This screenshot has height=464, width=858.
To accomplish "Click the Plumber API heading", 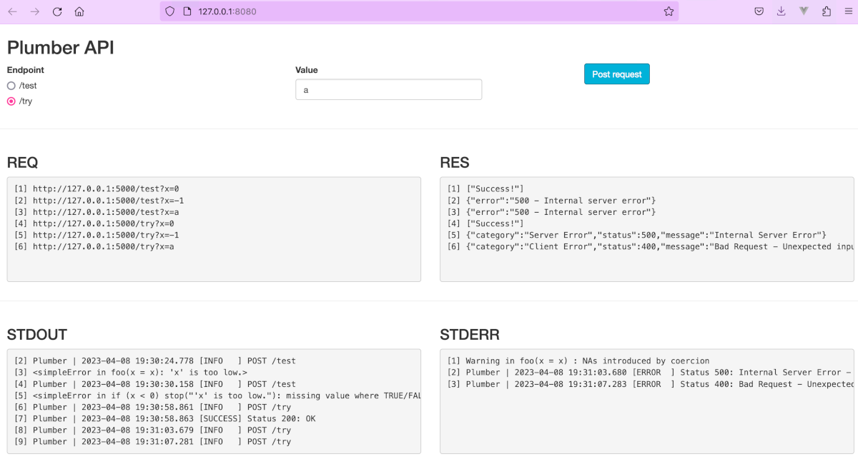I will tap(61, 48).
